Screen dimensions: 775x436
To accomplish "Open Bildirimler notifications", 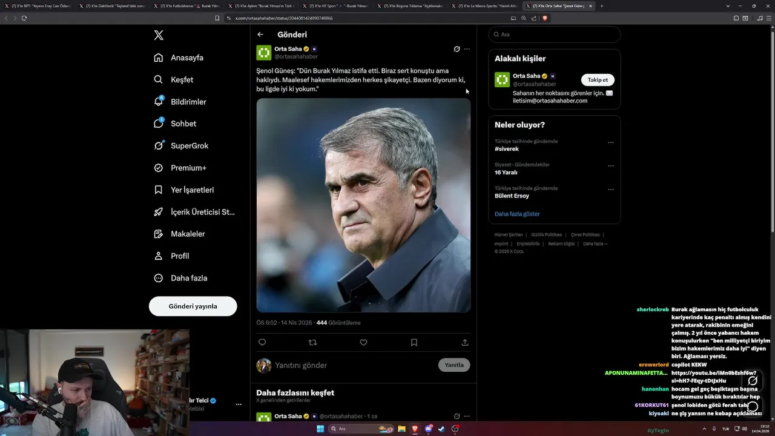I will [180, 102].
